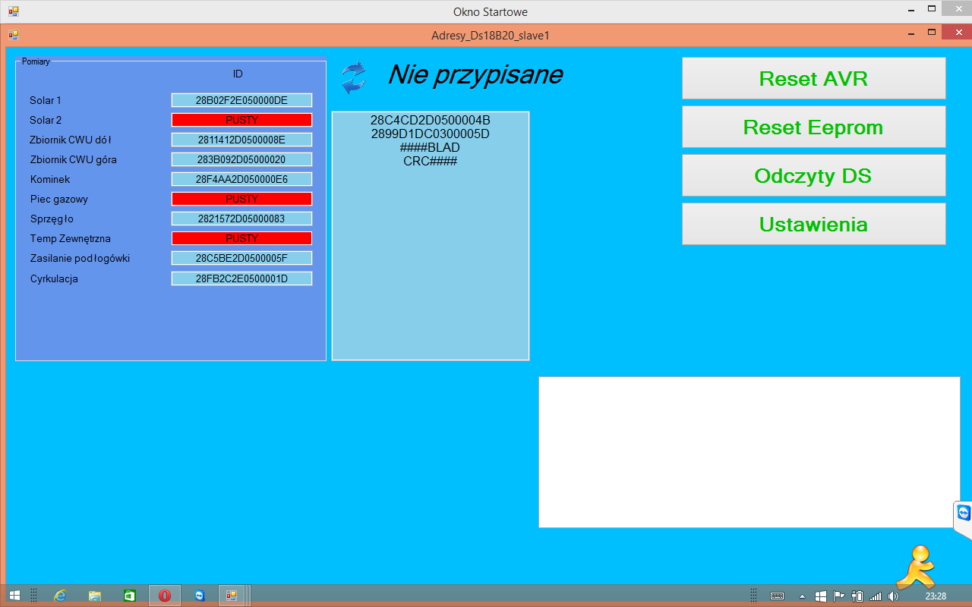This screenshot has width=972, height=607.
Task: Click the volume speaker tray icon
Action: point(893,596)
